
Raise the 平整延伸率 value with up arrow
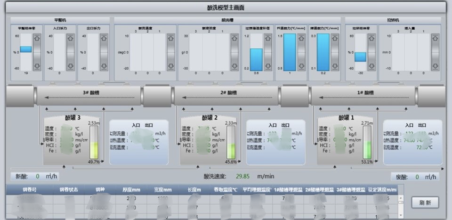[x=37, y=38]
